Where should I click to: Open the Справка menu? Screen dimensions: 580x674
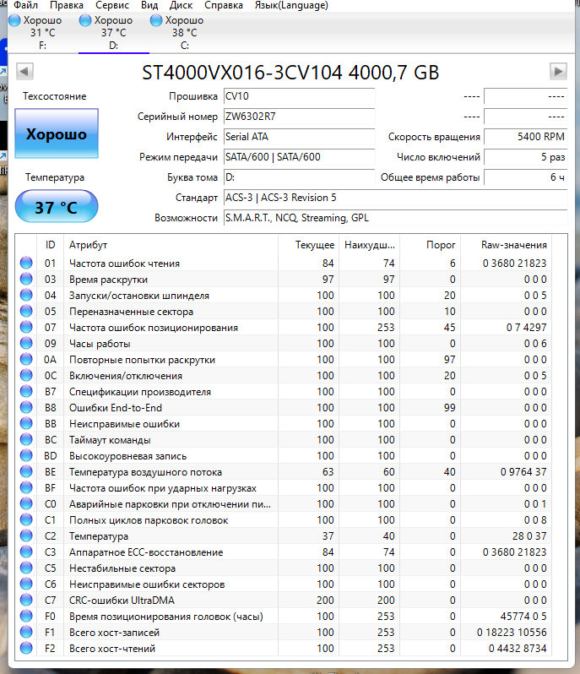click(x=224, y=5)
